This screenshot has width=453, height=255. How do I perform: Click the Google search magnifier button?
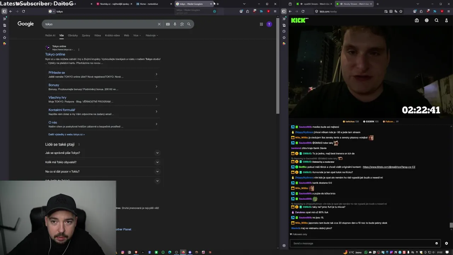tap(189, 24)
